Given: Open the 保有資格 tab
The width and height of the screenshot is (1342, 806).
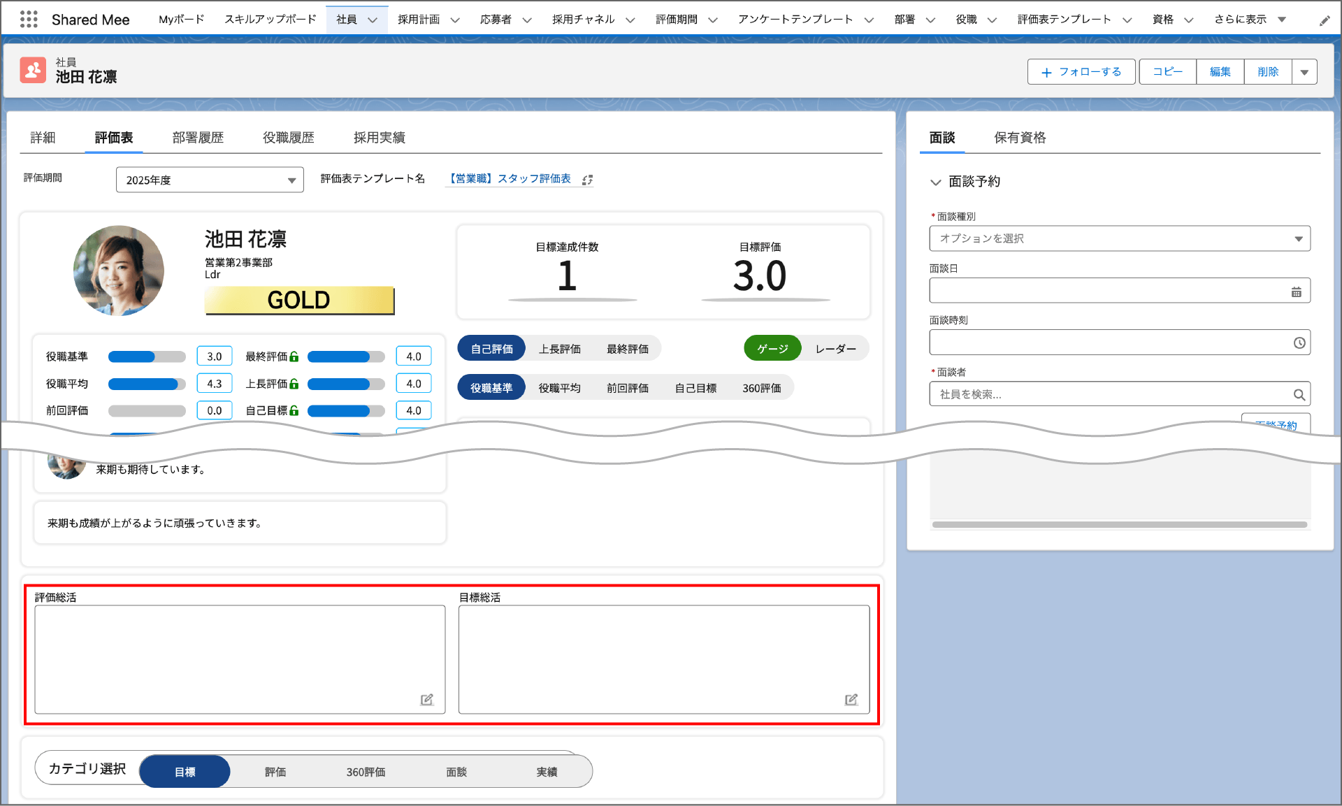Looking at the screenshot, I should (1019, 138).
